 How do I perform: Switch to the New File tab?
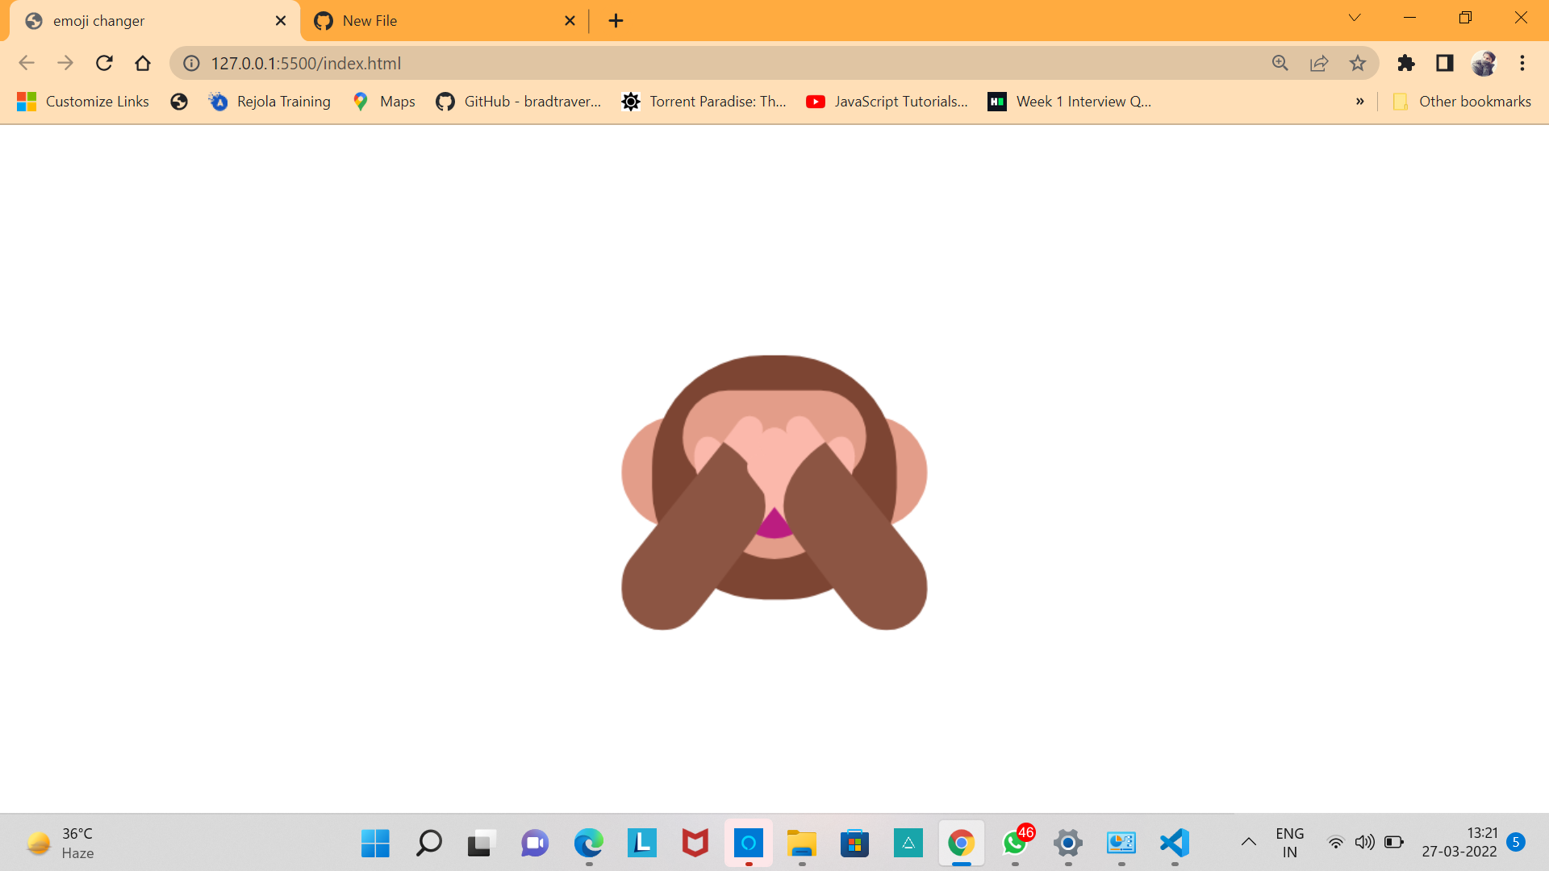pos(420,20)
